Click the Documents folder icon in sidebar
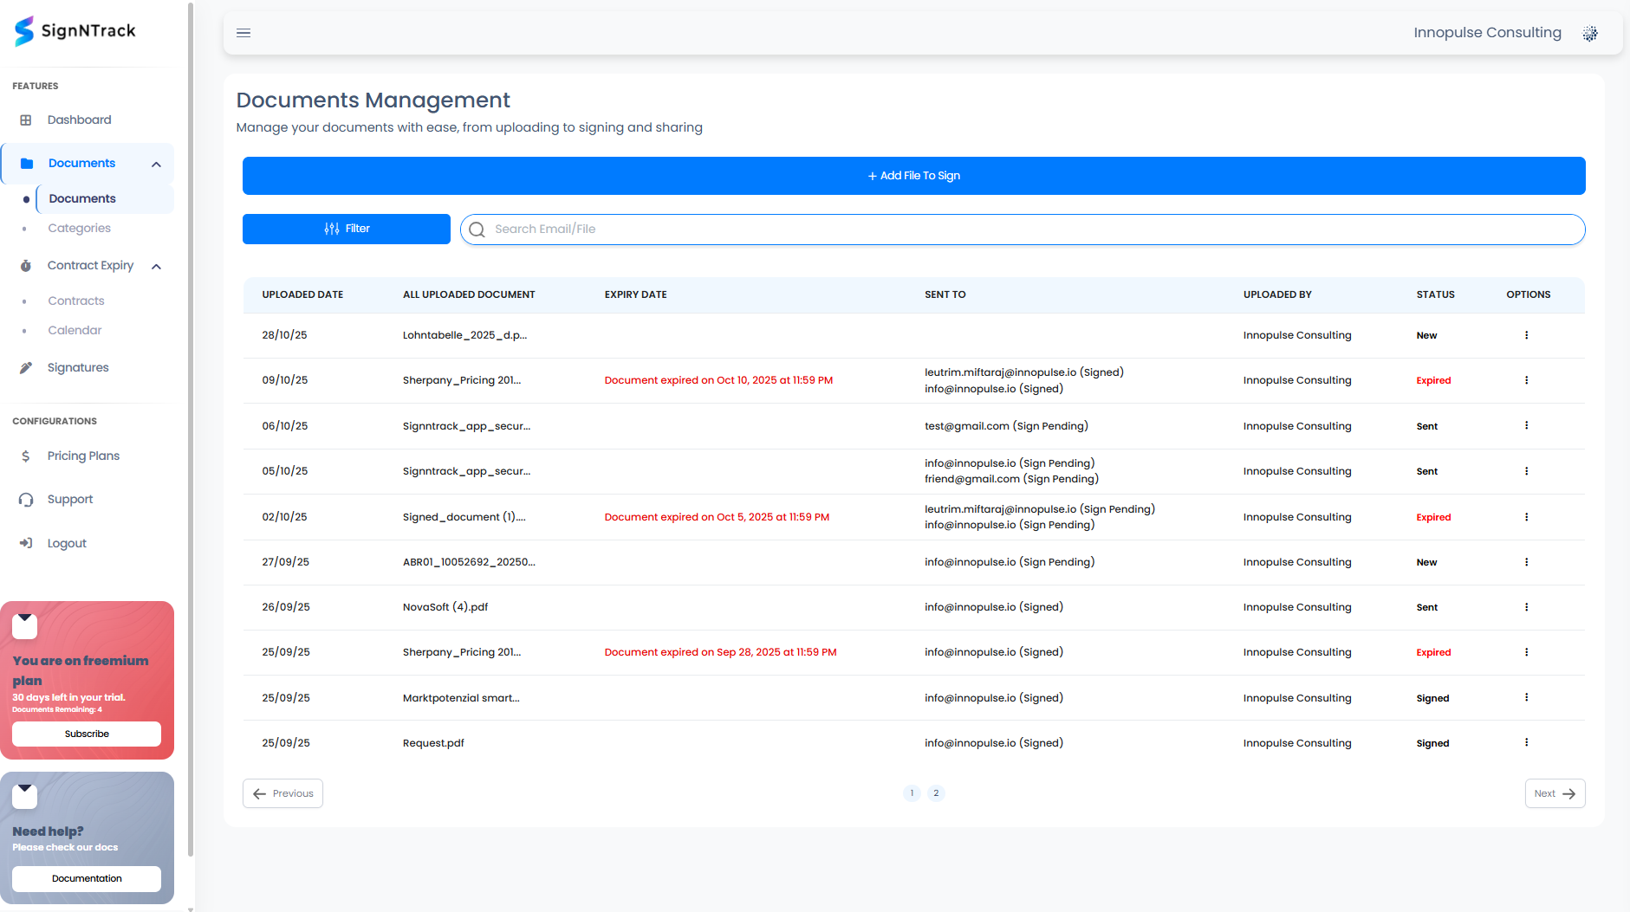The width and height of the screenshot is (1630, 912). (x=27, y=163)
